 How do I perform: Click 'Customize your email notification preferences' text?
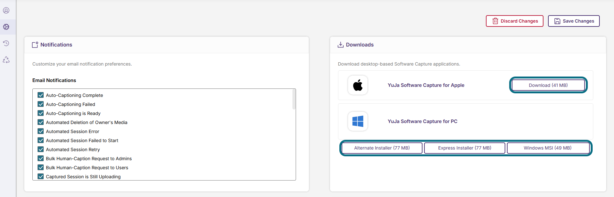82,64
